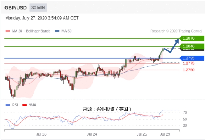Click the 1.2750 support level label
The width and height of the screenshot is (205, 140).
coord(188,70)
